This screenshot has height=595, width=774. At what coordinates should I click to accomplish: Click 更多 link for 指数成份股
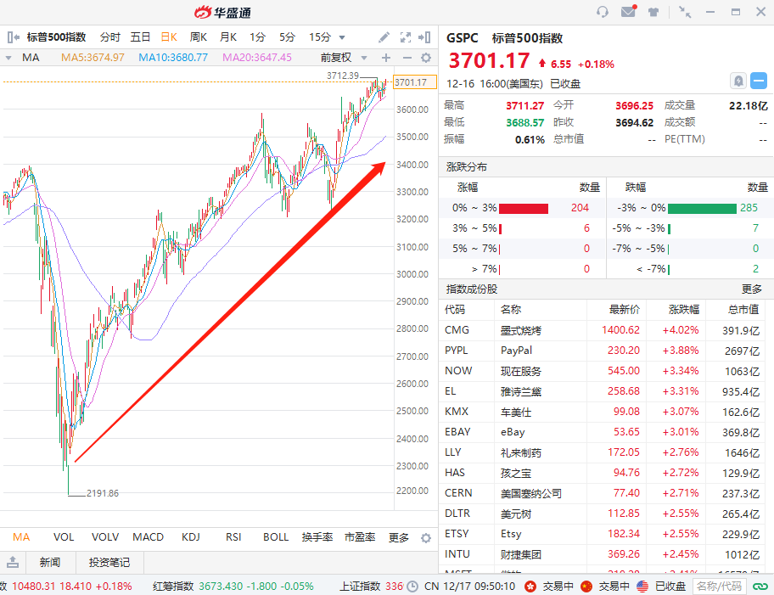point(752,289)
